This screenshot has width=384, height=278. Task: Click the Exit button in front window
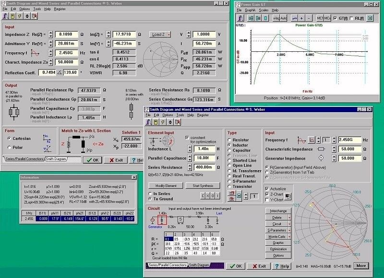click(x=259, y=266)
